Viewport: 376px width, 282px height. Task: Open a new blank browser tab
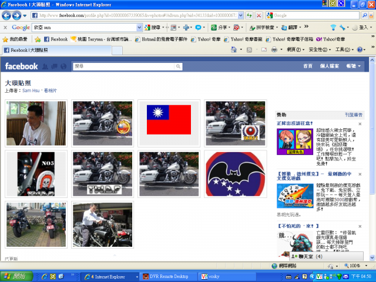pos(117,51)
